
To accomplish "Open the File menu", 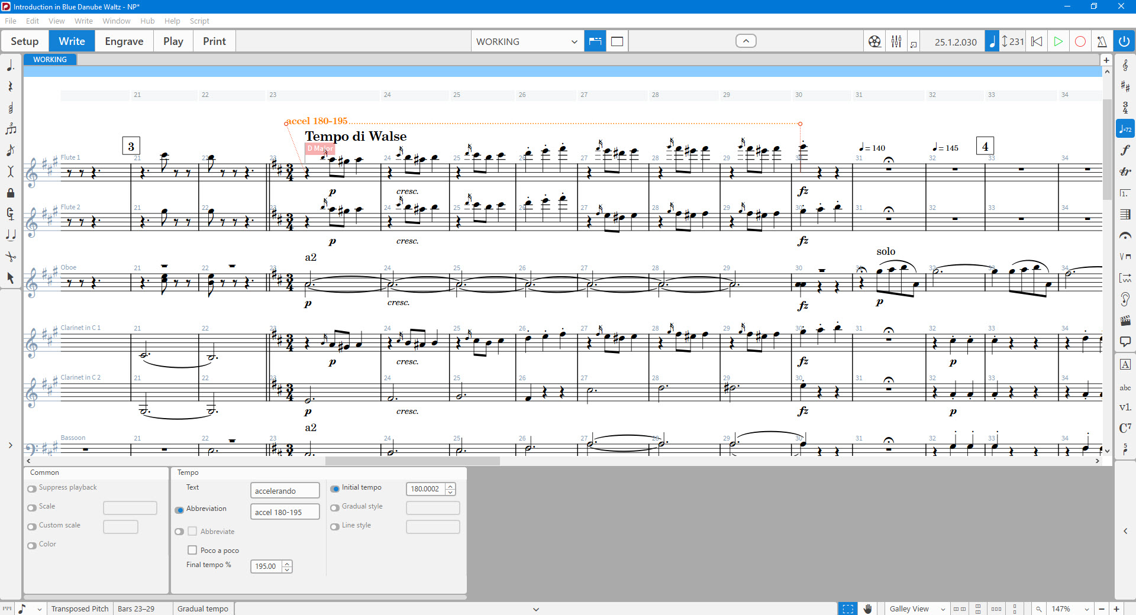I will coord(11,21).
